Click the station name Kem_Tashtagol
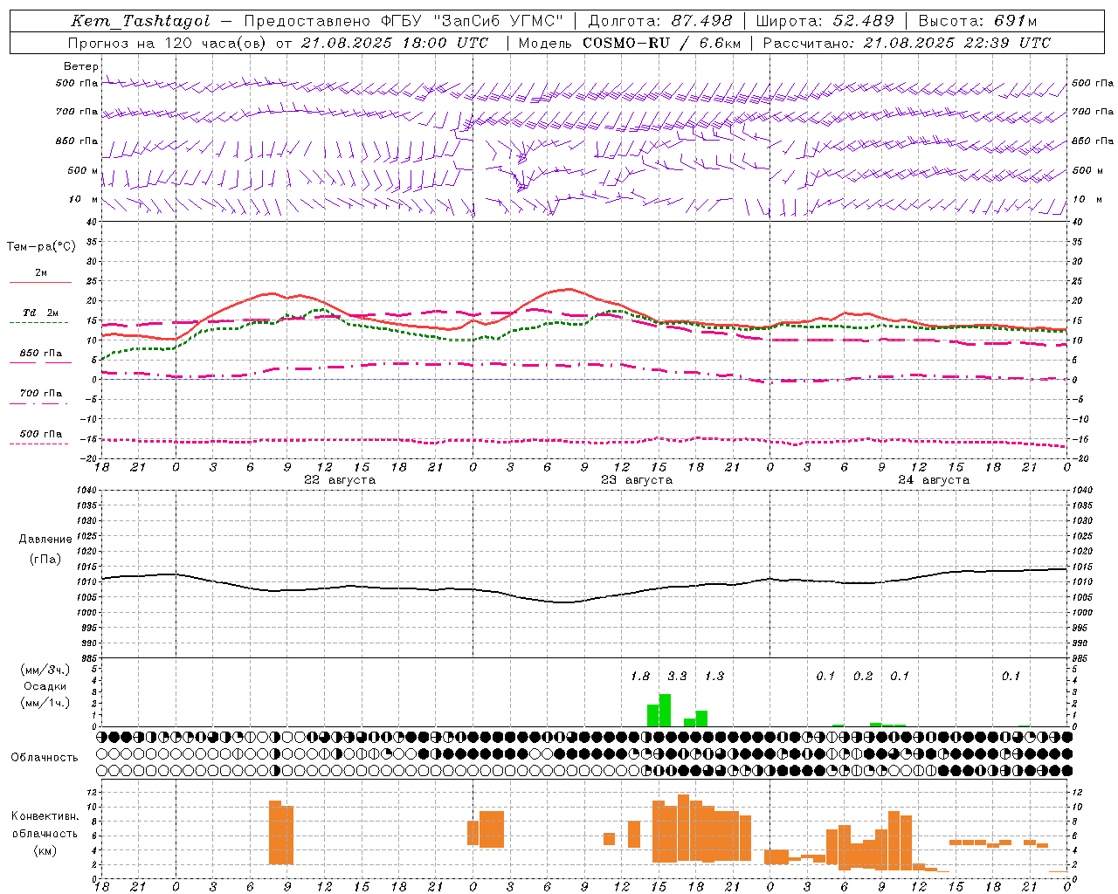The height and width of the screenshot is (894, 1118). point(141,21)
